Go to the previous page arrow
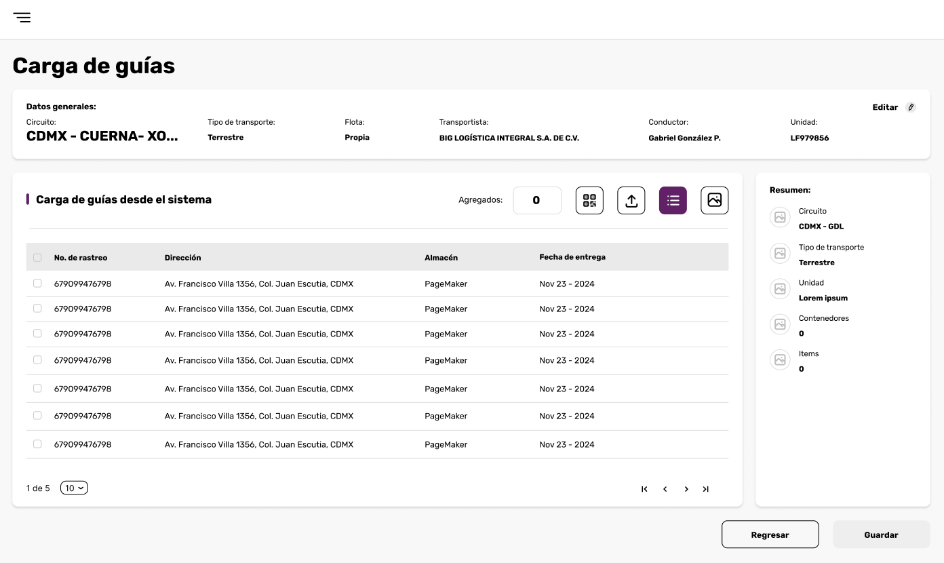This screenshot has height=563, width=944. pyautogui.click(x=665, y=489)
